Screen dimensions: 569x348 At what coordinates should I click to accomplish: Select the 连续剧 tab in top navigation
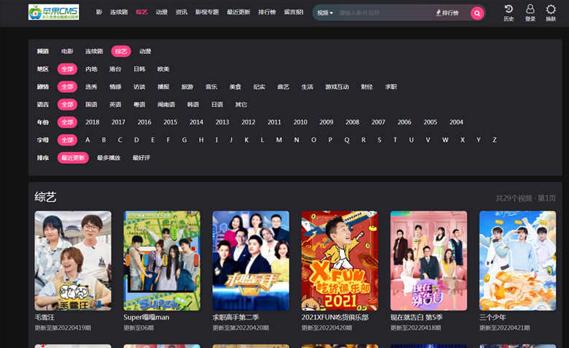pos(118,13)
